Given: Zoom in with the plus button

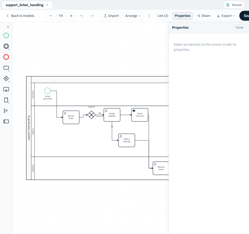Looking at the screenshot, I should tap(71, 16).
